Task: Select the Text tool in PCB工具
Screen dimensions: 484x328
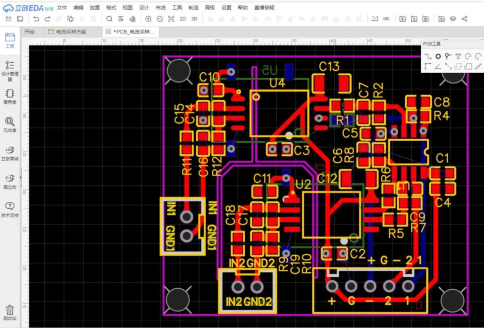Action: click(x=458, y=56)
